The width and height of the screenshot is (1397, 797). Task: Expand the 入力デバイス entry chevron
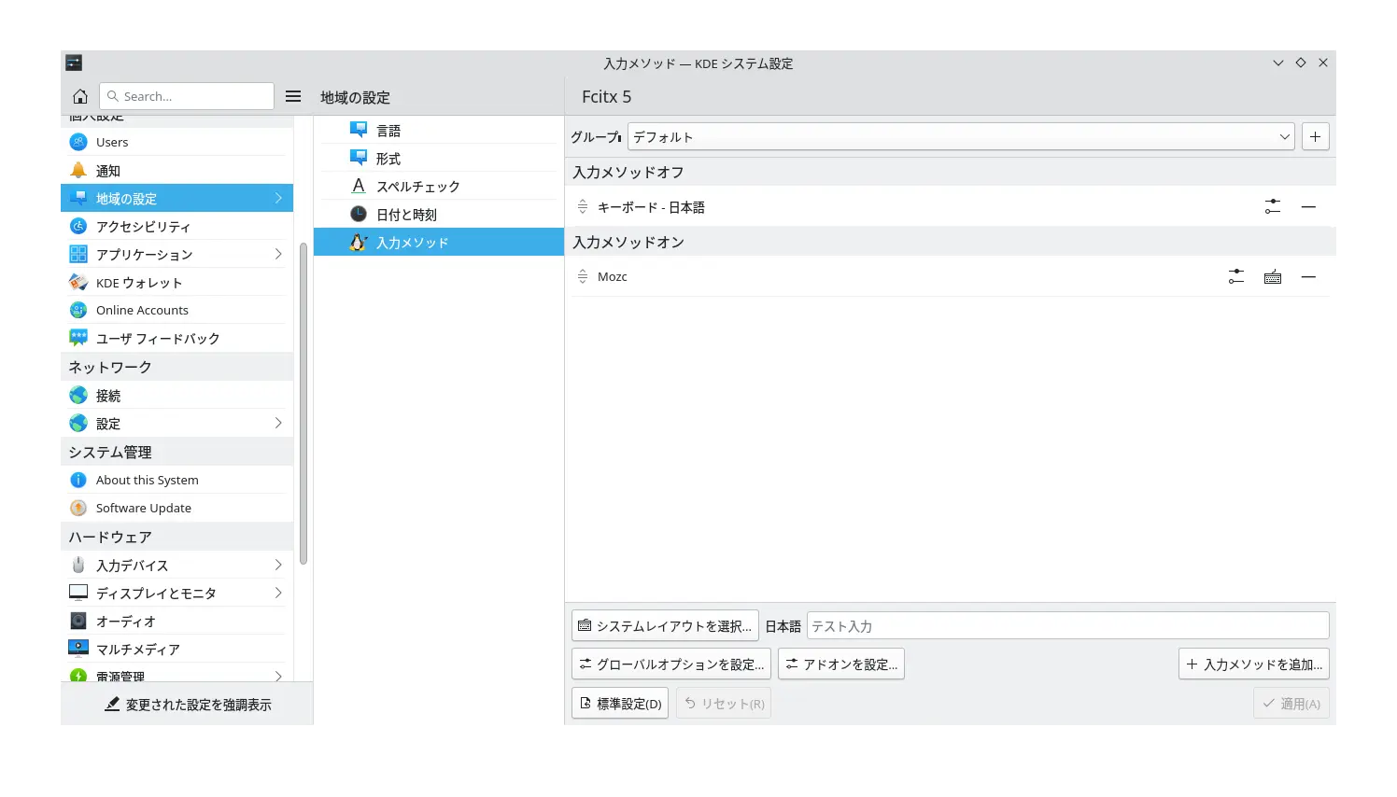(x=278, y=565)
